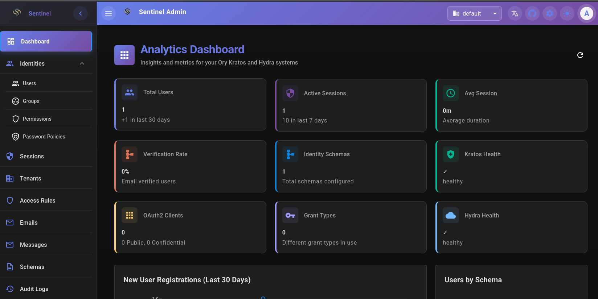This screenshot has width=598, height=299.
Task: Open the user avatar 'A' menu
Action: pyautogui.click(x=587, y=13)
